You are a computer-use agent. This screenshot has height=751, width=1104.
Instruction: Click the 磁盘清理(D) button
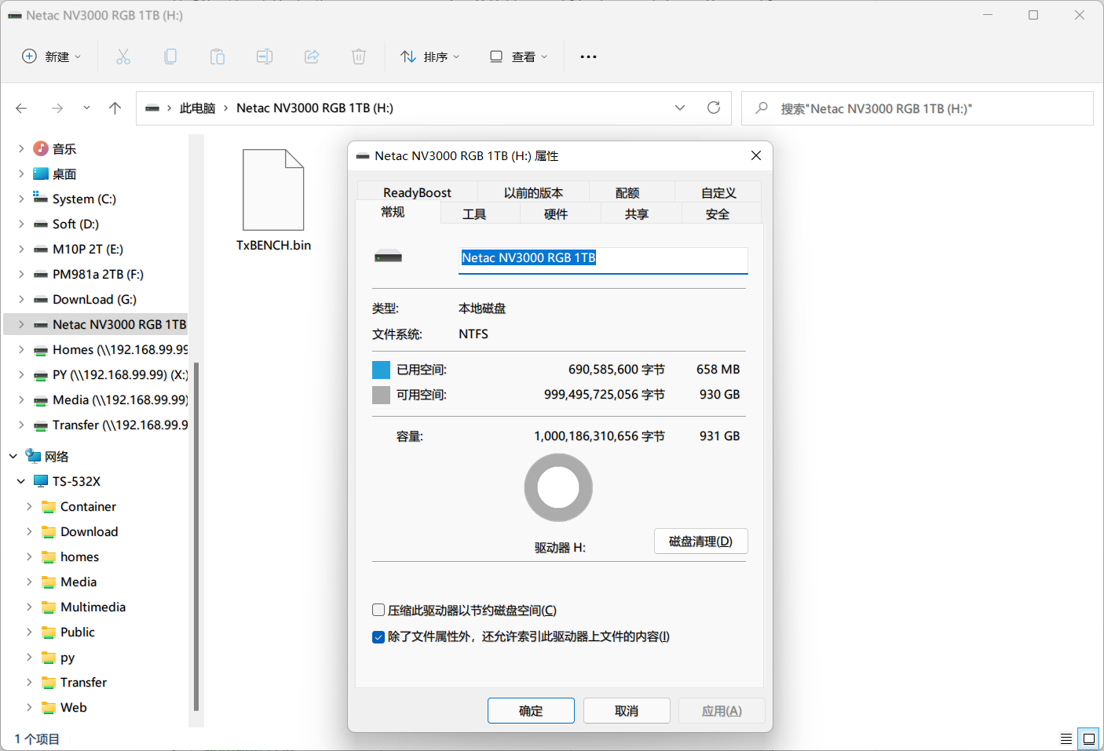click(700, 541)
